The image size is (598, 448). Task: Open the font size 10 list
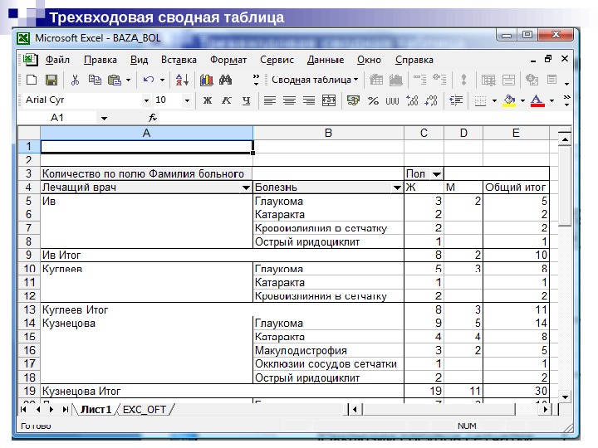(187, 101)
